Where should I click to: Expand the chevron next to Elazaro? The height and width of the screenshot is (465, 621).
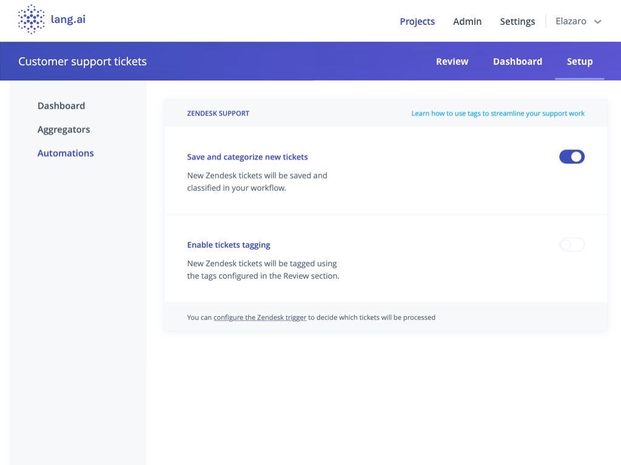pos(598,22)
